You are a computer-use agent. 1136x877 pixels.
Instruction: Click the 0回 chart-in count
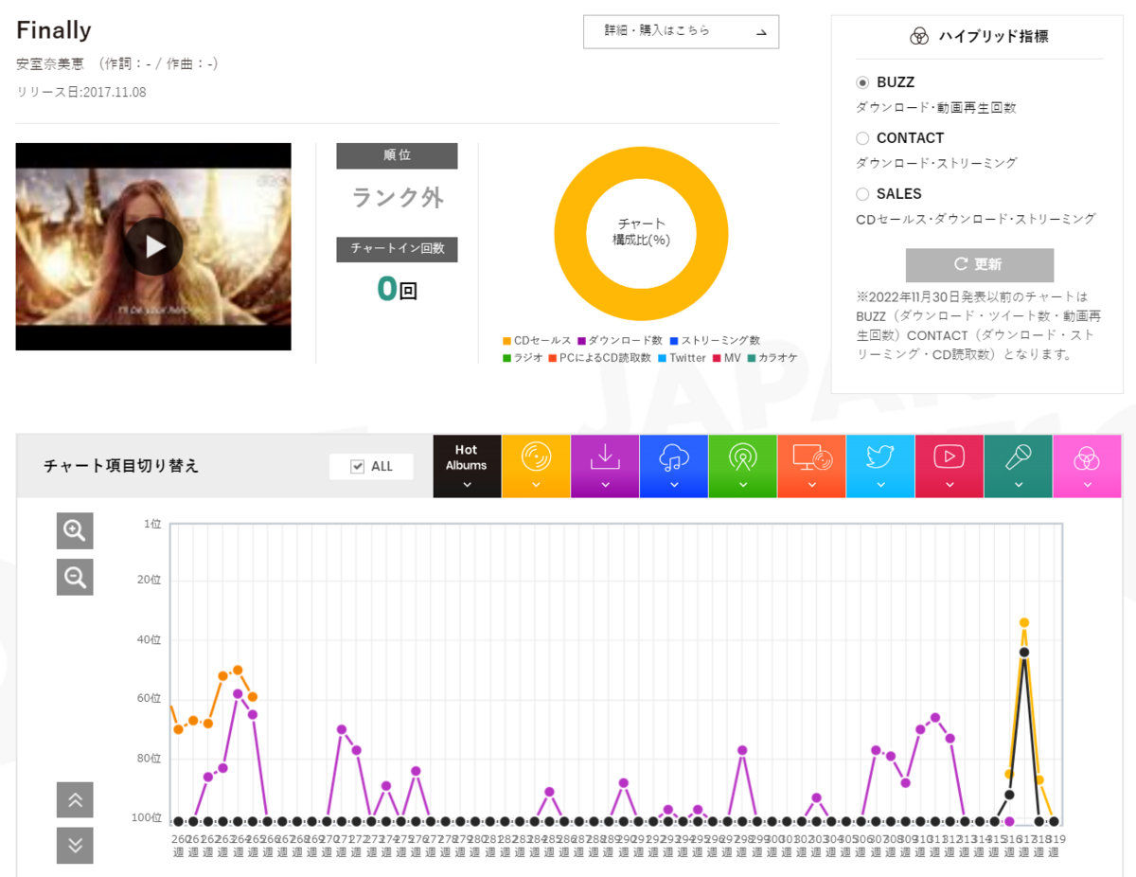click(x=397, y=288)
